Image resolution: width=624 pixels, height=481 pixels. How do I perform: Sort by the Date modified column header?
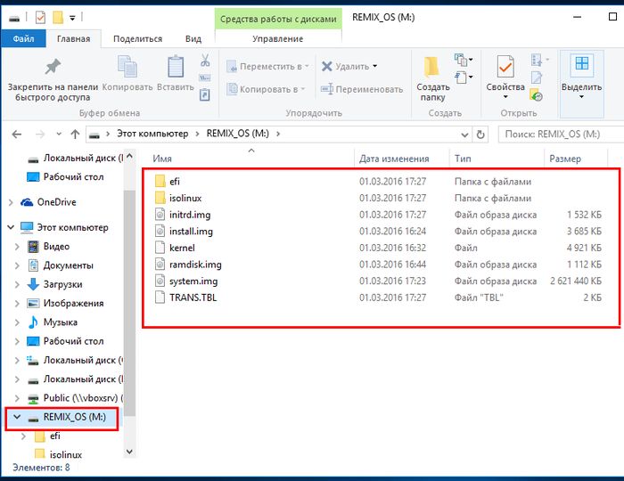pyautogui.click(x=393, y=159)
